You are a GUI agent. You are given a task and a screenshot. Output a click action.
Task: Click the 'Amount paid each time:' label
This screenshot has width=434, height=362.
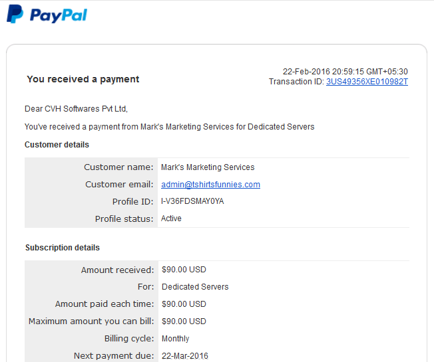click(105, 304)
